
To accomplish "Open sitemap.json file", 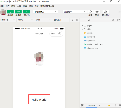I will point(93,48).
